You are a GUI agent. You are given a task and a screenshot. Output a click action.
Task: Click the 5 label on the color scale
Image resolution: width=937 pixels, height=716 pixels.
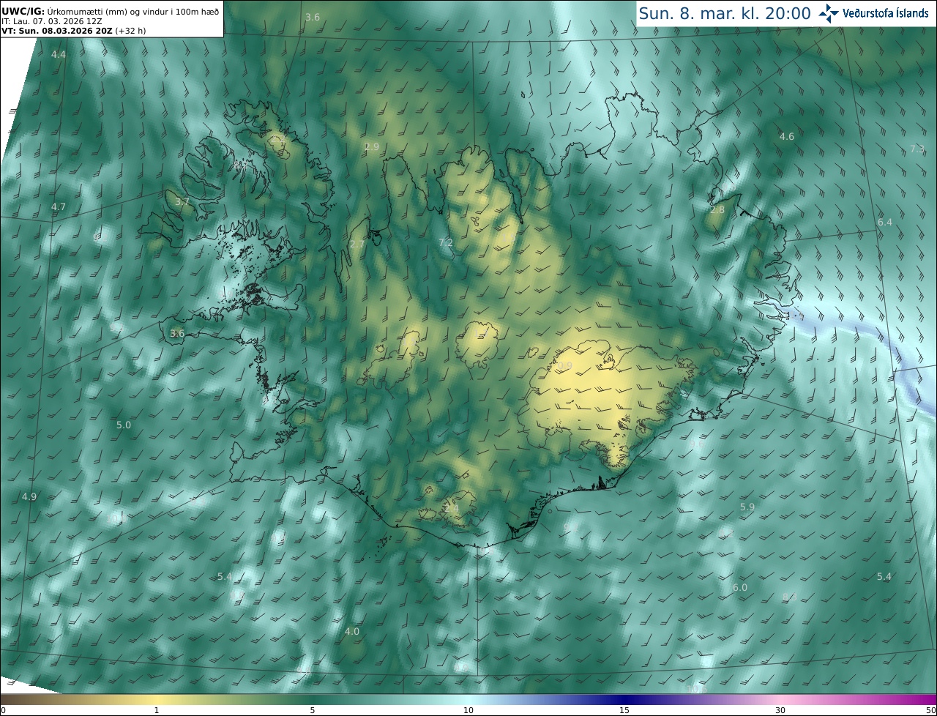pyautogui.click(x=313, y=710)
